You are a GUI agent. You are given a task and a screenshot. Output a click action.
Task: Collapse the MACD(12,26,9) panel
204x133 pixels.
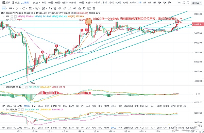coord(3,87)
